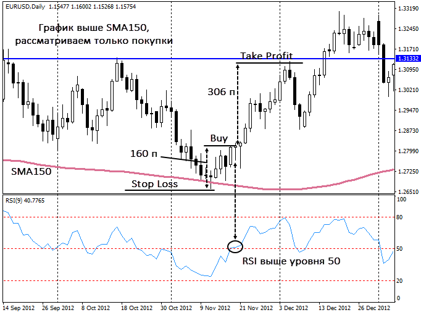Click the 21 Nov 2012 date label
This screenshot has height=315, width=421.
click(256, 308)
